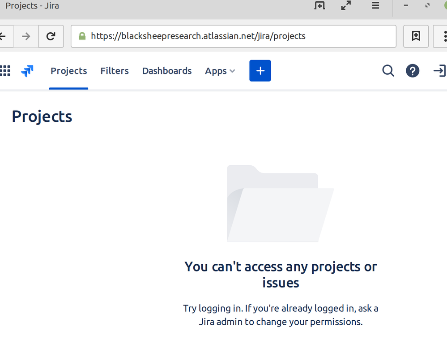This screenshot has height=357, width=447.
Task: Select "You can't access any projects" heading
Action: click(281, 275)
